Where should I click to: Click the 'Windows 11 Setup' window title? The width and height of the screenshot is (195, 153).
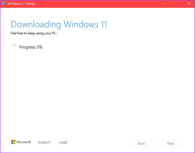tap(21, 3)
